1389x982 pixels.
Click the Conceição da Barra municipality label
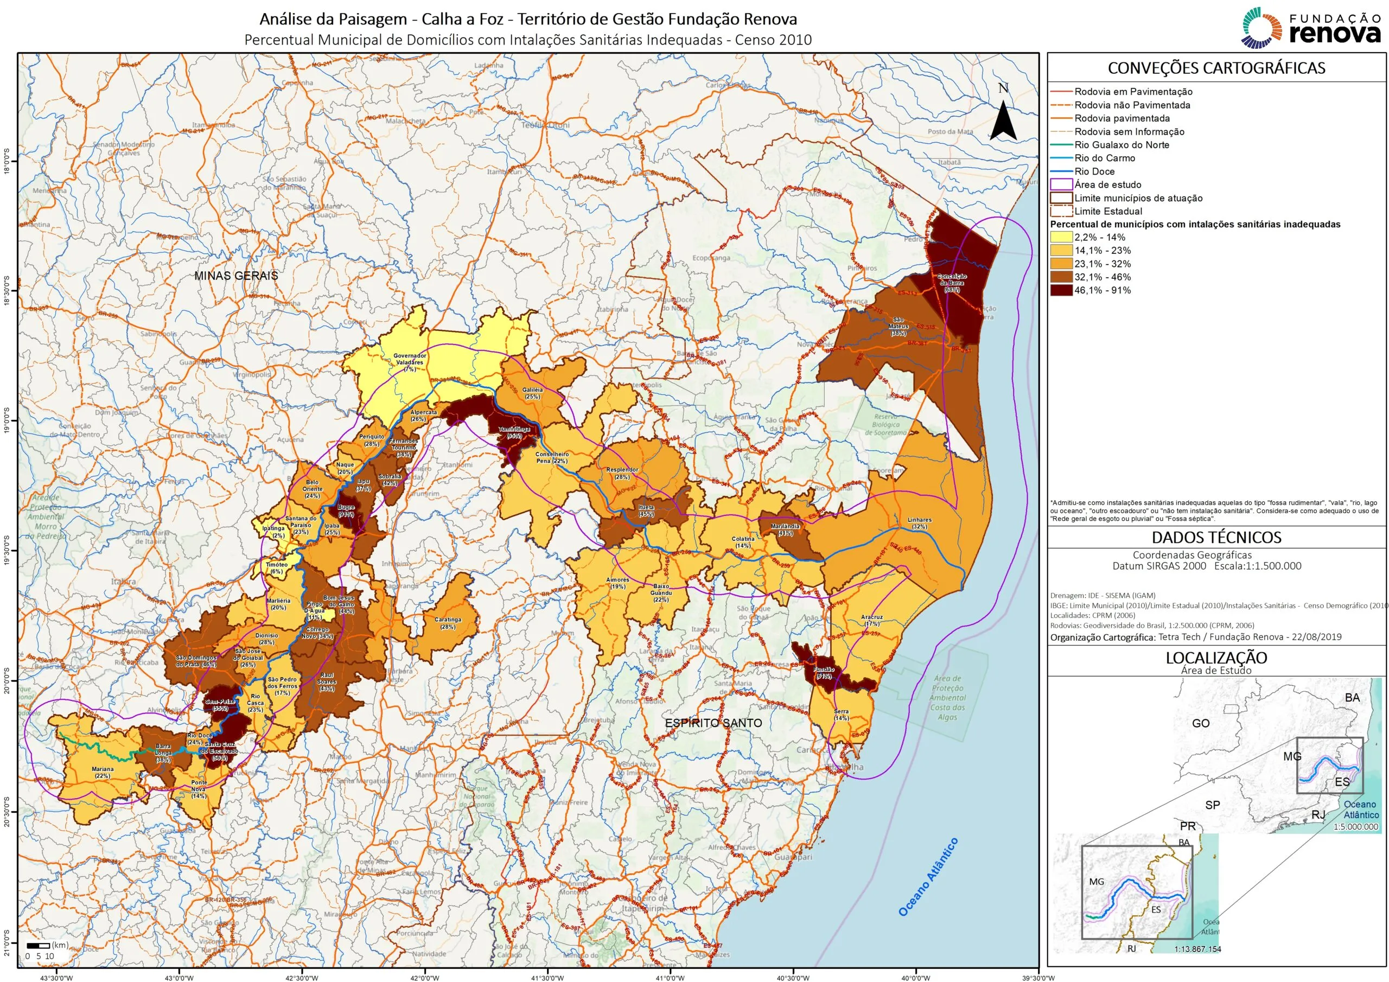point(952,283)
